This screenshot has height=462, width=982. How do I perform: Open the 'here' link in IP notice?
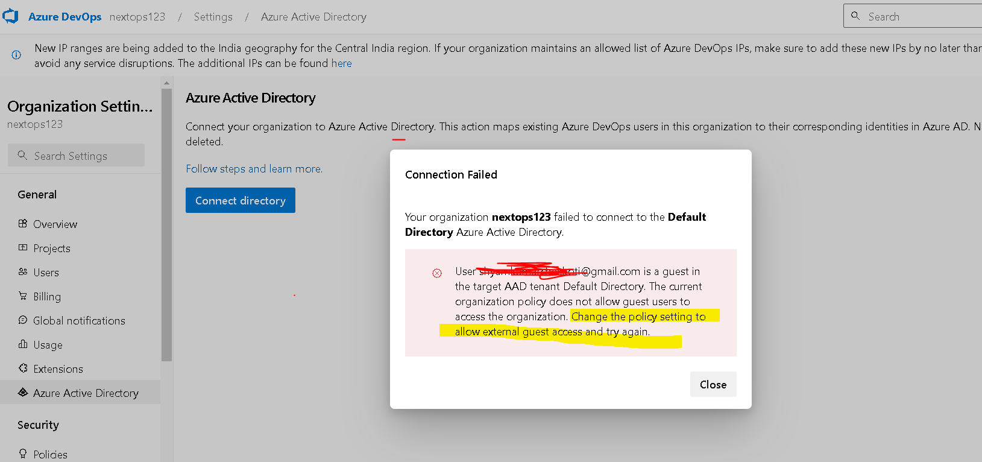(x=341, y=63)
